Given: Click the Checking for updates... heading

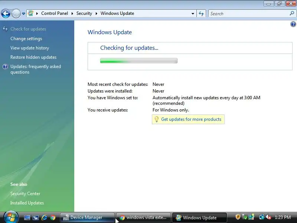Looking at the screenshot, I should click(x=129, y=48).
